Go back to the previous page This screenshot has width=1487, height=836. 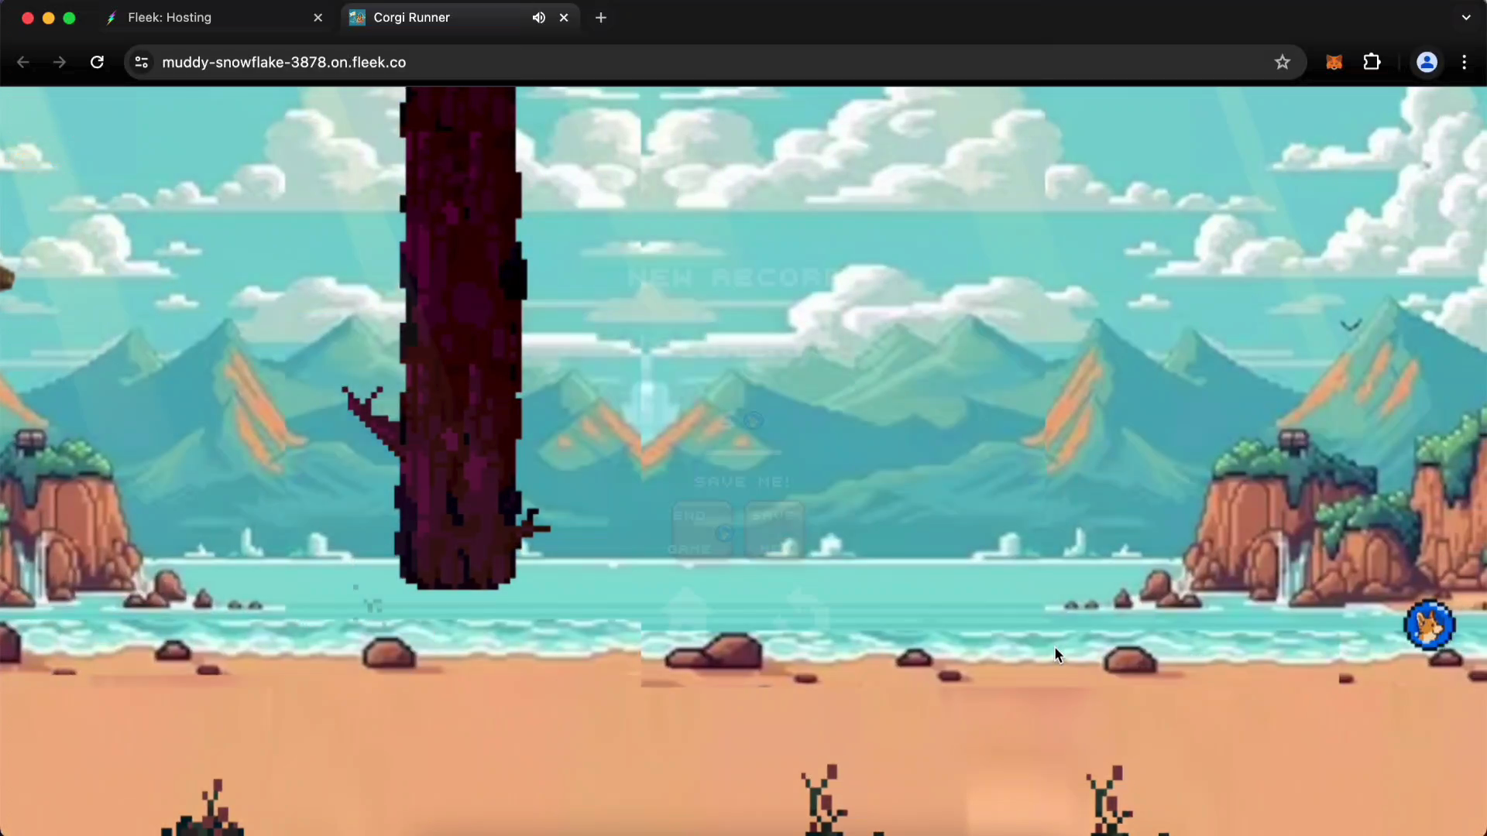(23, 62)
